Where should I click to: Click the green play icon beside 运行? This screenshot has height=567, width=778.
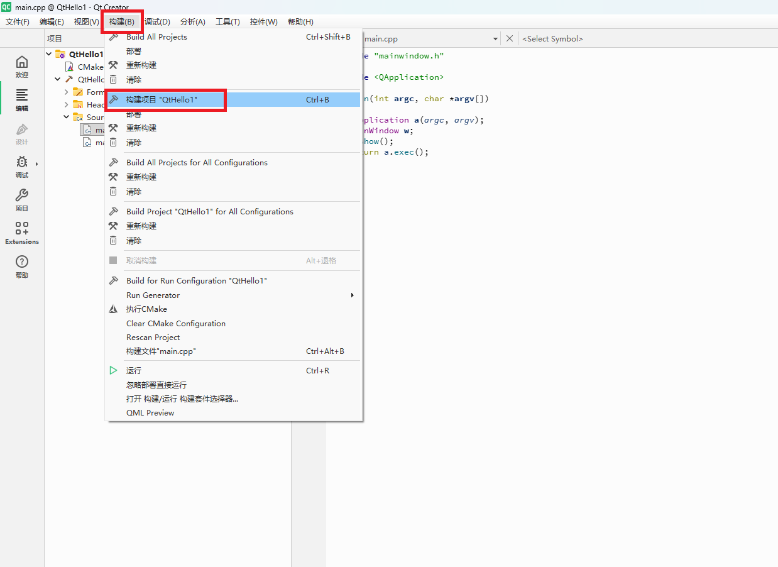point(113,370)
